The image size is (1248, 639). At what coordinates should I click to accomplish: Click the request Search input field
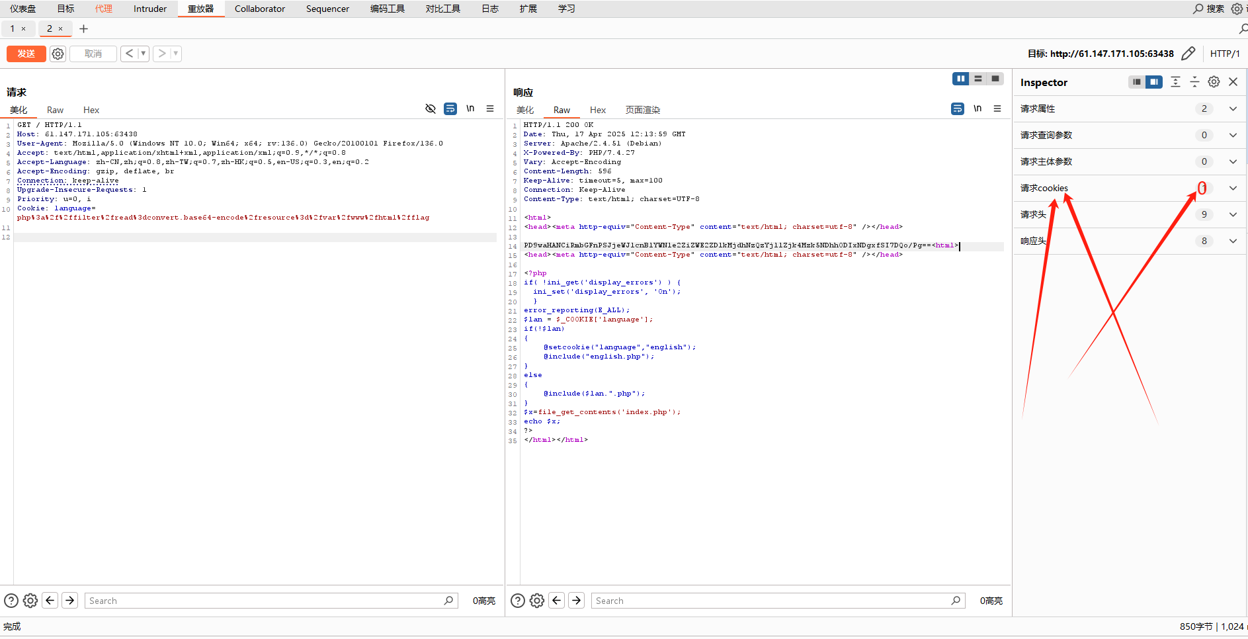[265, 601]
